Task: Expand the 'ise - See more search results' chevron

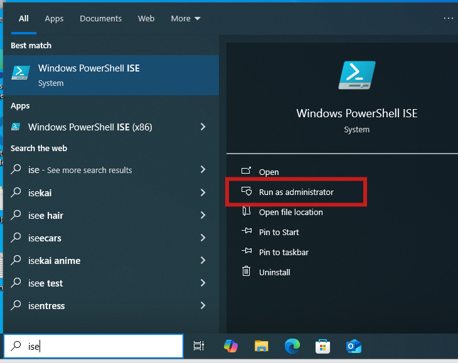Action: click(x=203, y=169)
